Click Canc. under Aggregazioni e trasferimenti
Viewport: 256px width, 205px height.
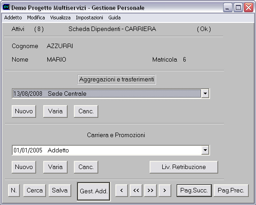86,111
